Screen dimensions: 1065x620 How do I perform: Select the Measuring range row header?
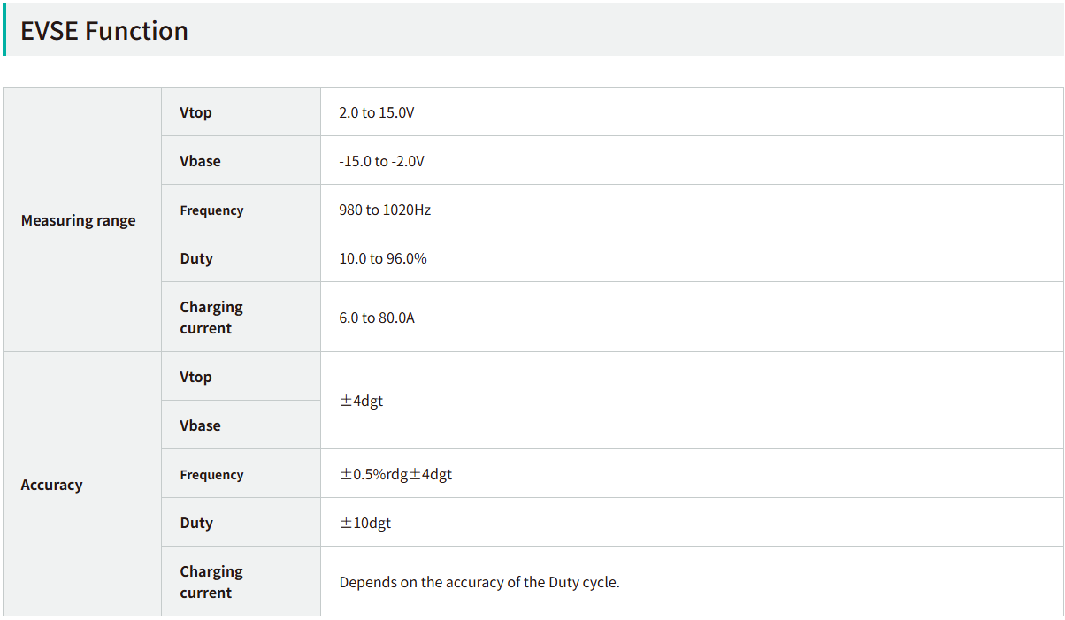point(79,220)
